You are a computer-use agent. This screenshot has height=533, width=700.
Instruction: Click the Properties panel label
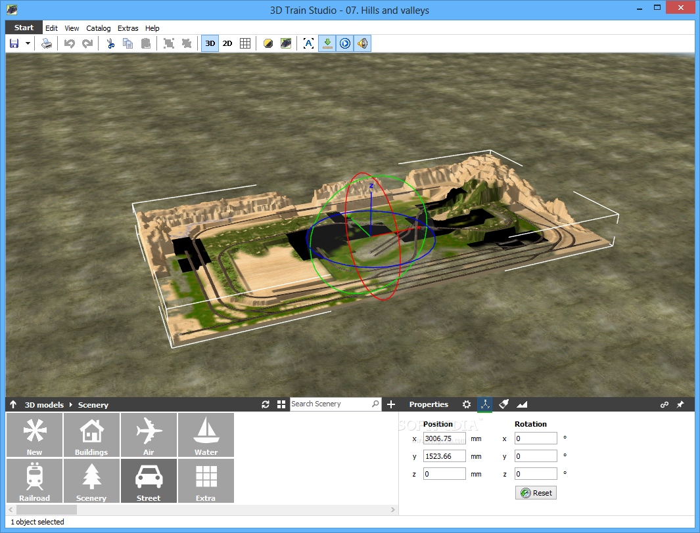point(429,404)
